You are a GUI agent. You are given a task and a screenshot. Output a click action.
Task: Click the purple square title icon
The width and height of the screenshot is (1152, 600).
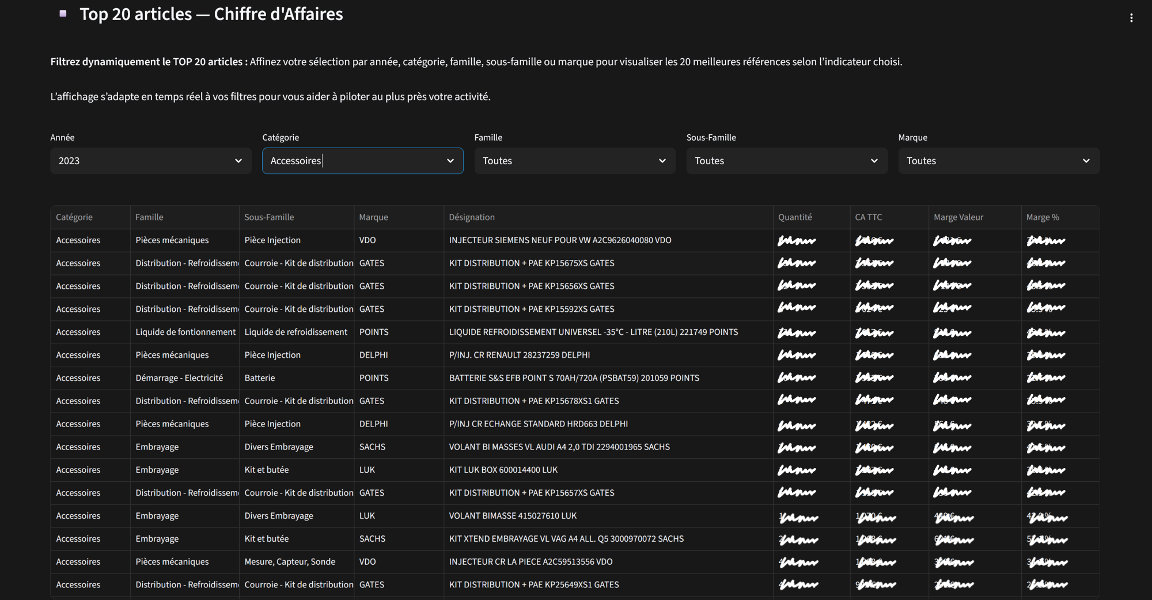click(63, 13)
